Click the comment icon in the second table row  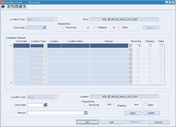pos(130,50)
